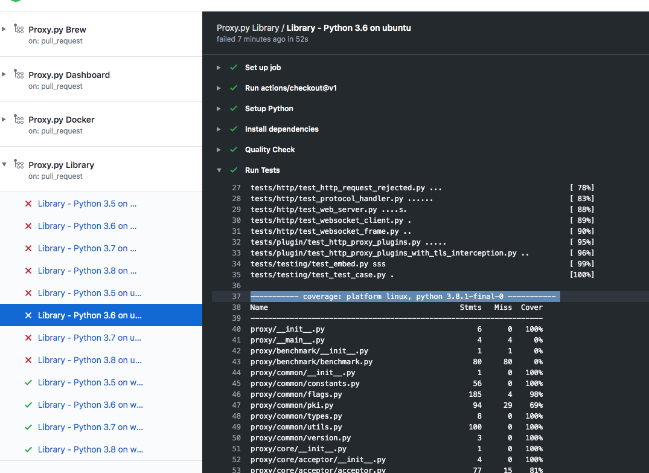Expand the Proxy.py Dashboard workflow
Viewport: 649px width, 473px height.
4,74
